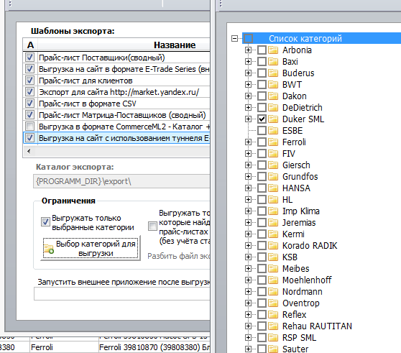401x353 pixels.
Task: Select the 'Прайс-лист для клиентов' template row
Action: (117, 81)
